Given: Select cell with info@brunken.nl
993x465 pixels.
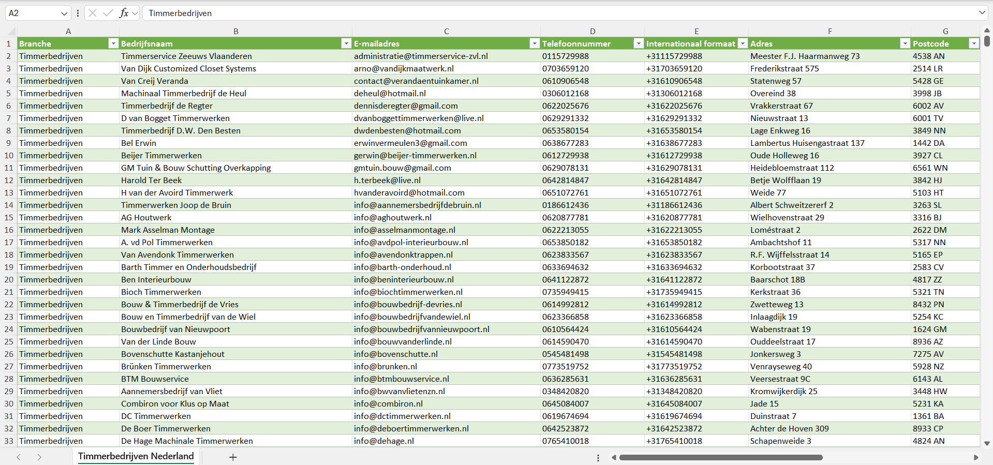Looking at the screenshot, I should 386,366.
